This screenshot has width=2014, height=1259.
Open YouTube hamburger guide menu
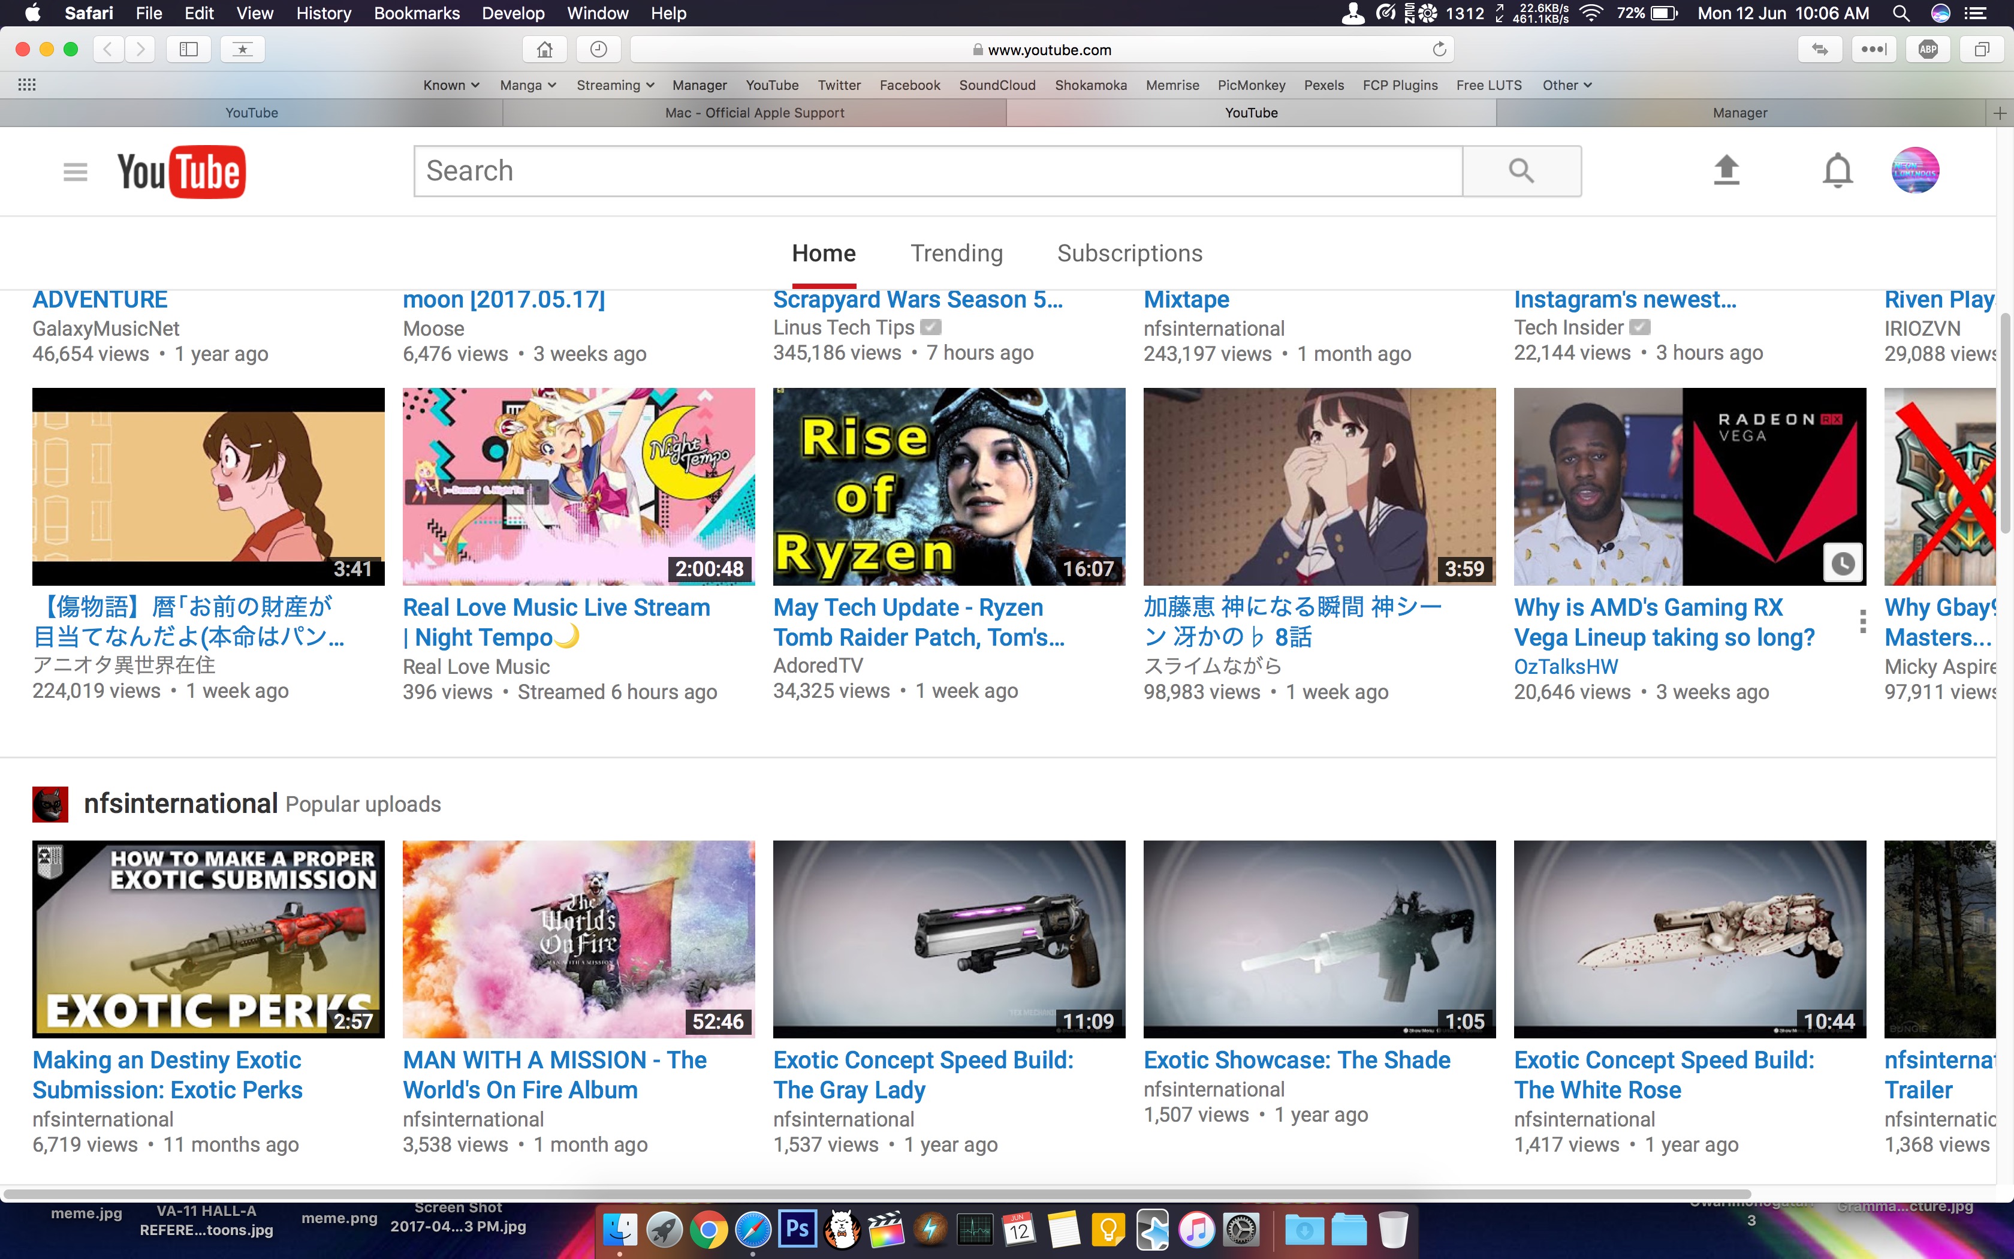point(75,171)
